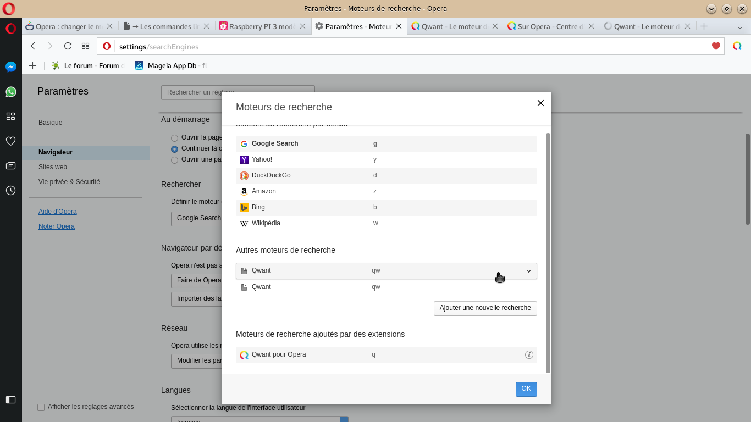Open Speed Dial from the sidebar
The image size is (751, 422).
click(x=10, y=116)
